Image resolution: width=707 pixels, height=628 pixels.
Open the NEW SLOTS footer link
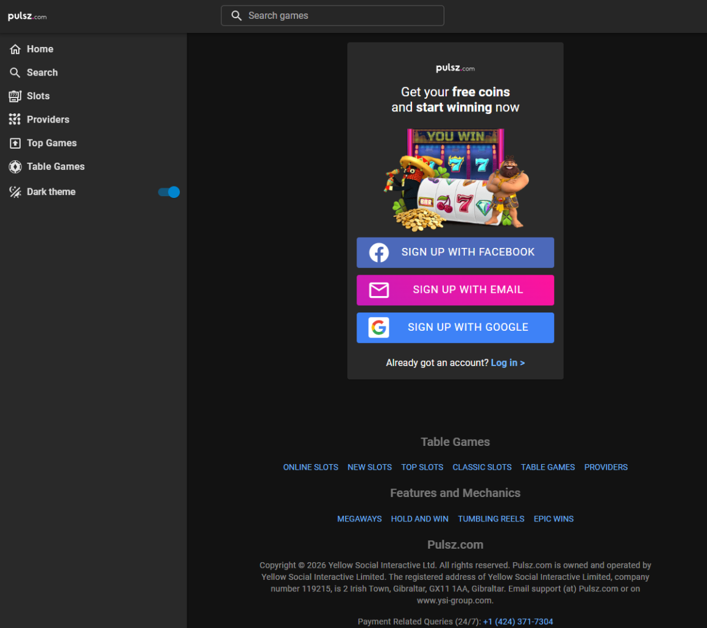pos(370,467)
